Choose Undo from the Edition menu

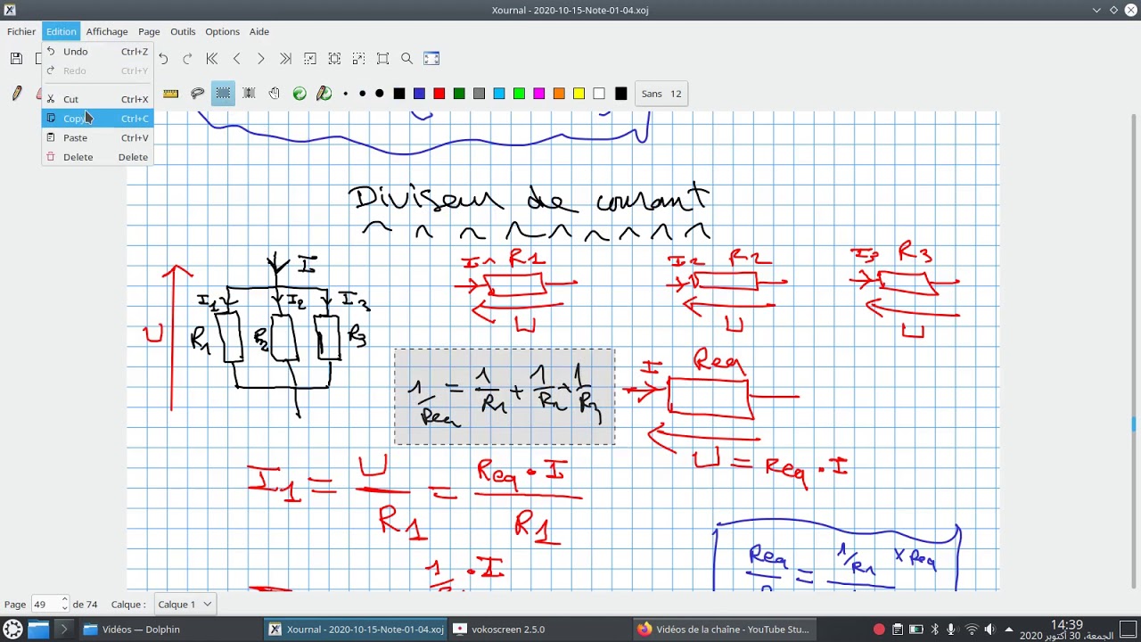pyautogui.click(x=97, y=52)
